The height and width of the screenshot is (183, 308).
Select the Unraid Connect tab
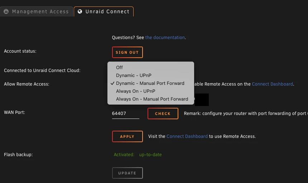(x=104, y=11)
